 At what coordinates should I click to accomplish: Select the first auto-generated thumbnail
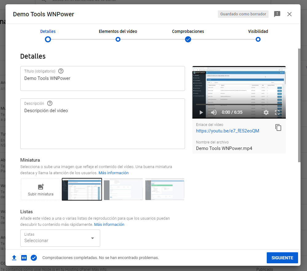tap(82, 189)
